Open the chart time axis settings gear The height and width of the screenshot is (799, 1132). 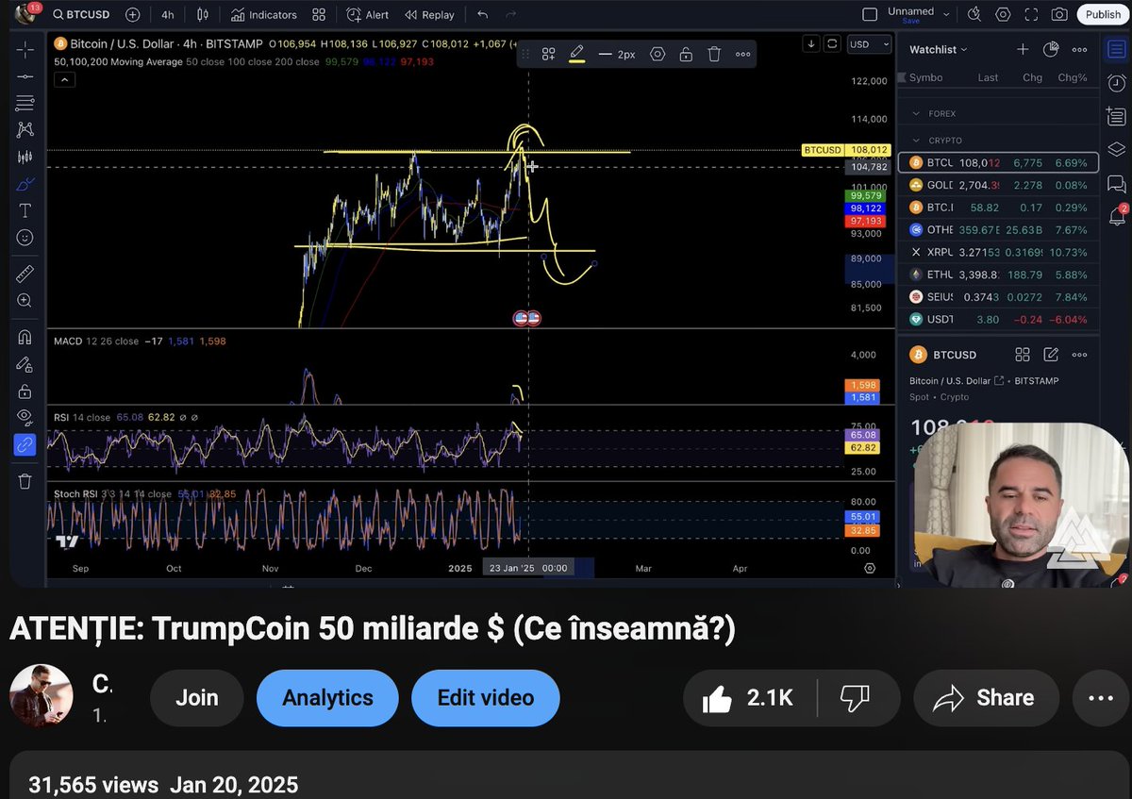click(870, 569)
